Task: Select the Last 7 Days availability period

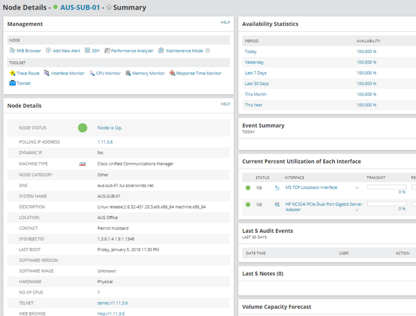Action: pos(256,73)
